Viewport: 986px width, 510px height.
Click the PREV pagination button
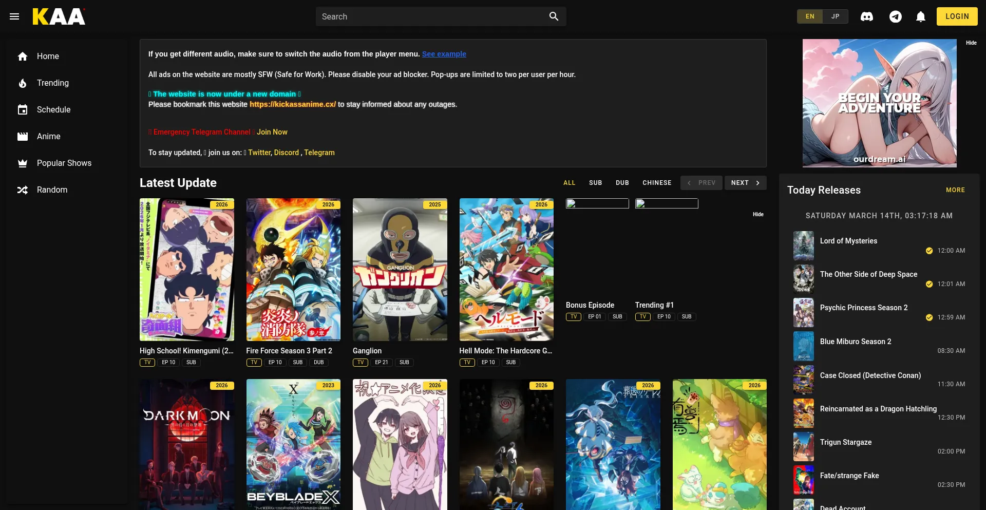[x=701, y=183]
